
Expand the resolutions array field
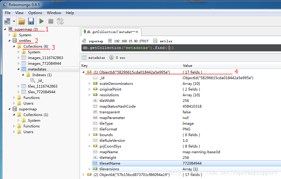(x=89, y=95)
